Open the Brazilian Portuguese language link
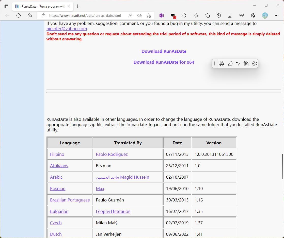 click(x=70, y=200)
